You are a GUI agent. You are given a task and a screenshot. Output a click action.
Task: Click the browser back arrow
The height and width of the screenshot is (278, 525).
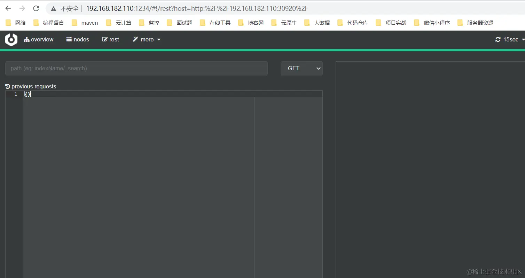point(8,8)
